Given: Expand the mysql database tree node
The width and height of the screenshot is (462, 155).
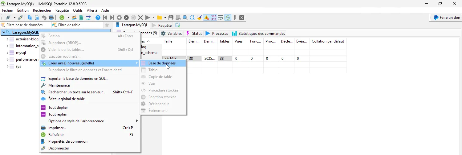Looking at the screenshot, I should 7,53.
